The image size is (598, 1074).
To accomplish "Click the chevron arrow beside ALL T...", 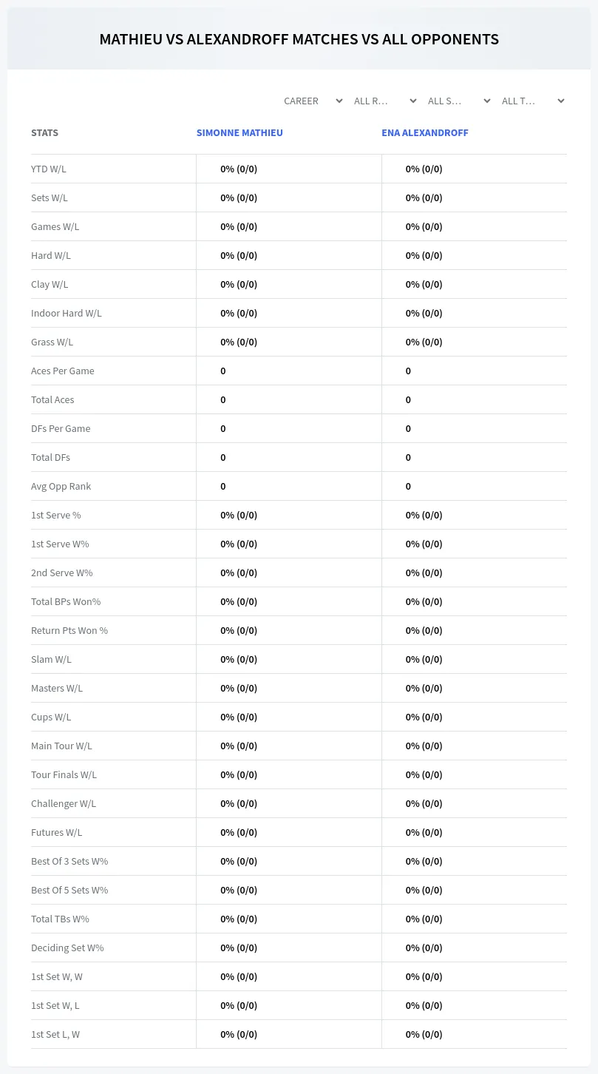I will [x=561, y=101].
